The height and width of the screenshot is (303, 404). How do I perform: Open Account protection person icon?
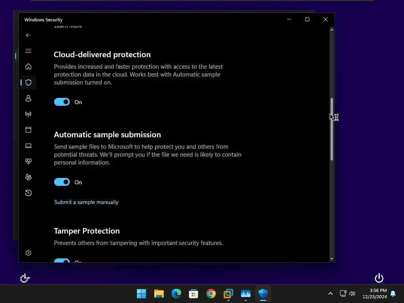[28, 98]
